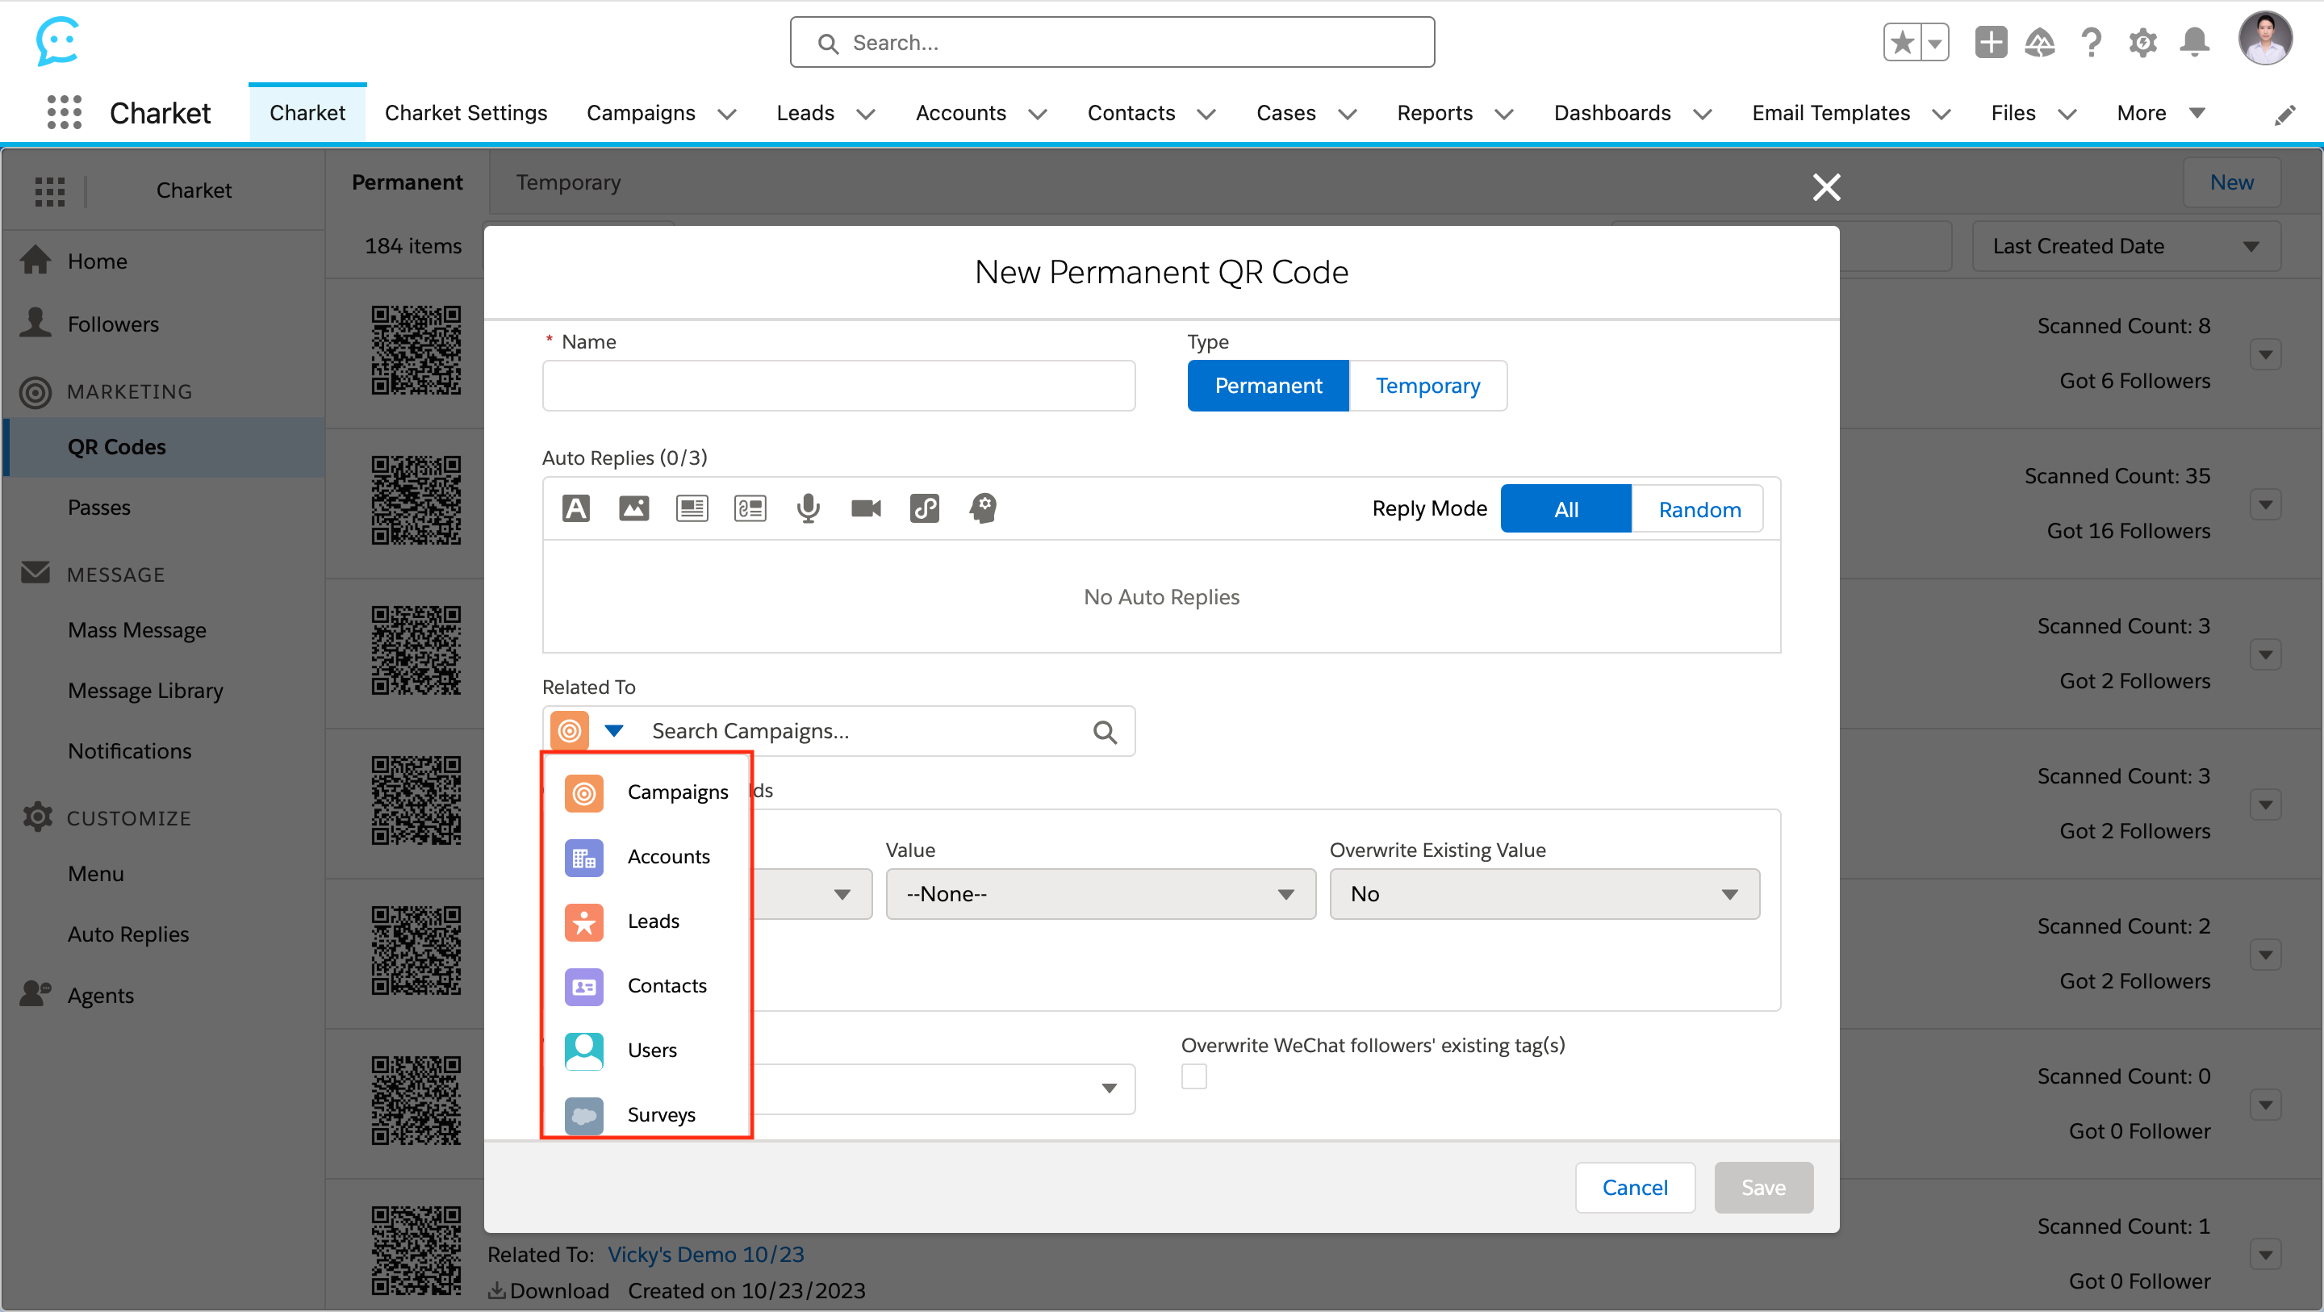Click QR thumbnail beside Scanned Count: 8

(416, 350)
